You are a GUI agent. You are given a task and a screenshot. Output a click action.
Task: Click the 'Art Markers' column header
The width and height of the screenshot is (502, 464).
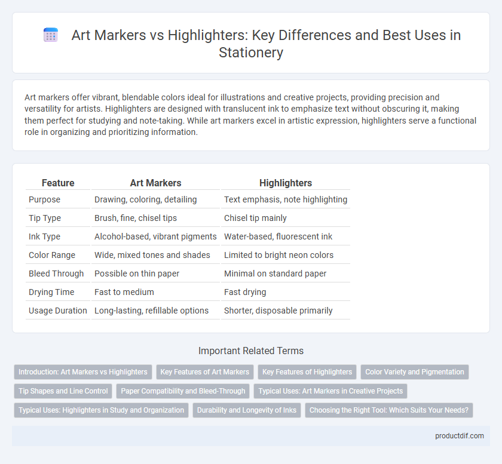(x=155, y=183)
